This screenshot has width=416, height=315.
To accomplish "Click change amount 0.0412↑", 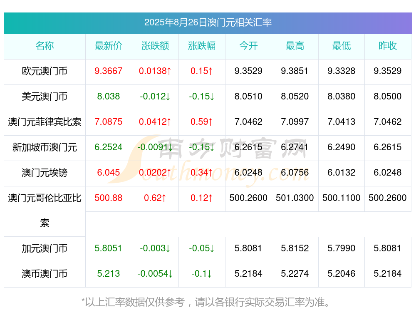I will tap(155, 122).
